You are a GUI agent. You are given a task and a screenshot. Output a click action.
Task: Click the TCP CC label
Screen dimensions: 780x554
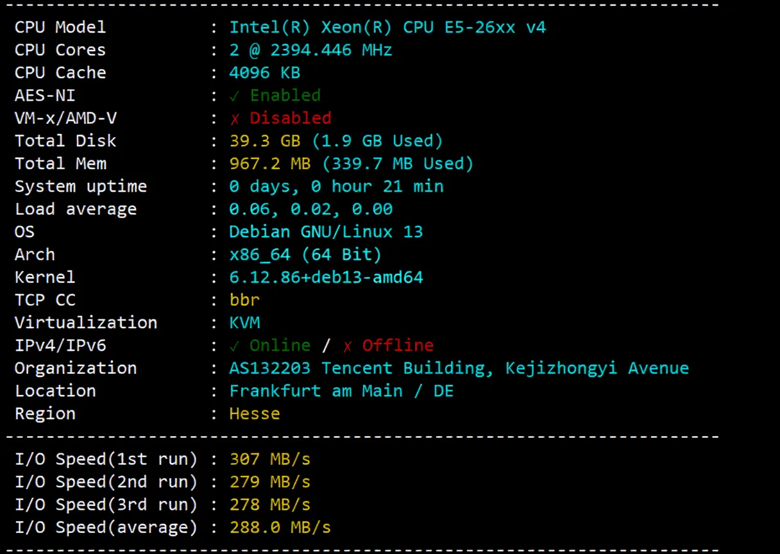[x=45, y=300]
